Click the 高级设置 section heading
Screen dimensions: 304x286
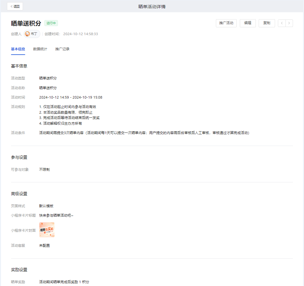pyautogui.click(x=19, y=194)
